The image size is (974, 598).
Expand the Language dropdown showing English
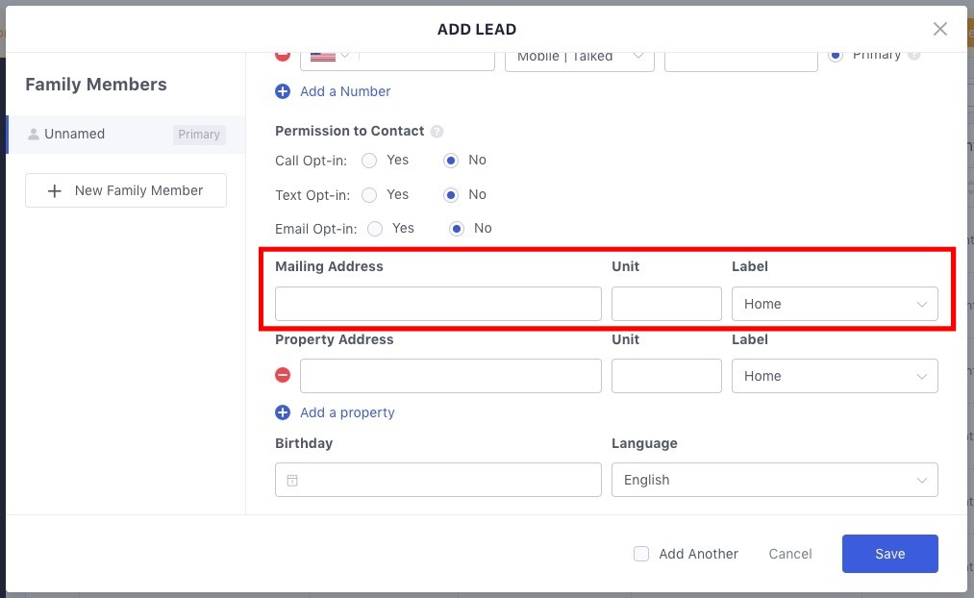pos(774,480)
